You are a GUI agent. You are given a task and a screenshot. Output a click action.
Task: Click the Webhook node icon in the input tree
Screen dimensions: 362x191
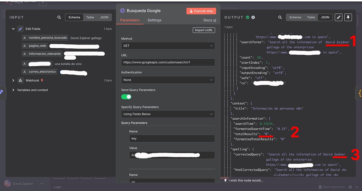pyautogui.click(x=21, y=80)
